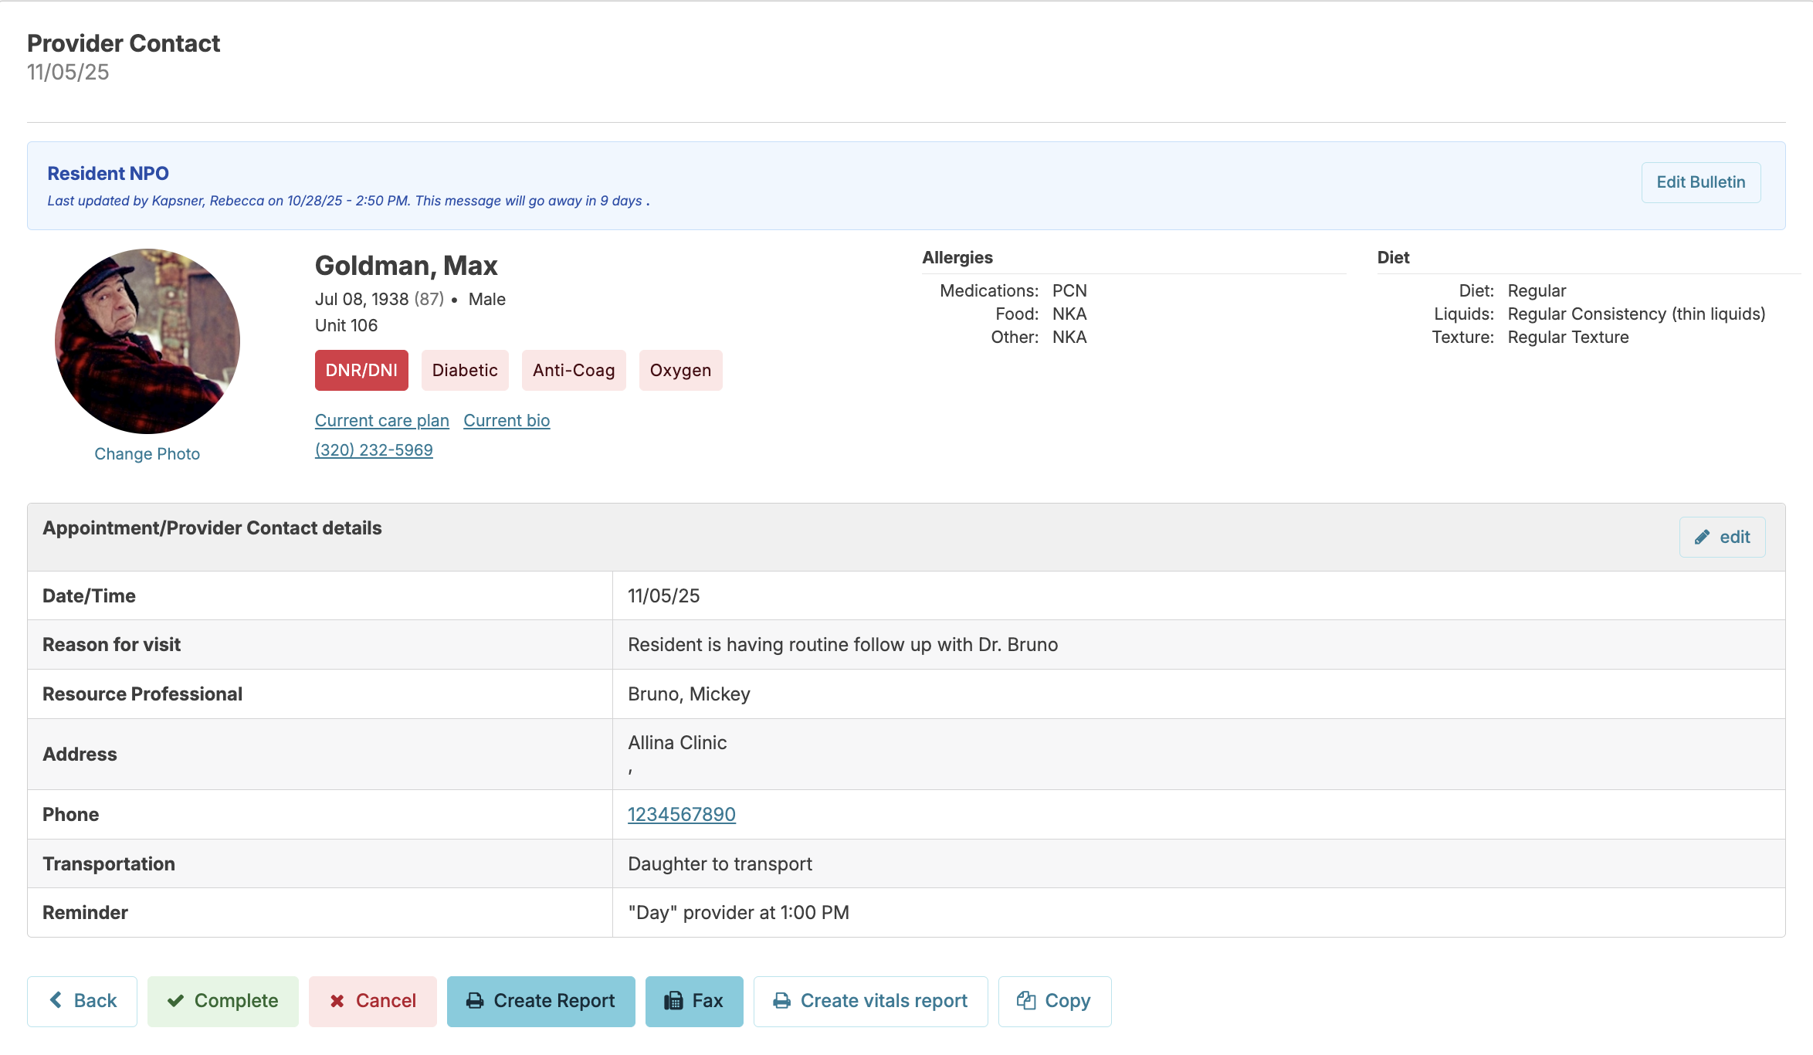Open the Current care plan link

pyautogui.click(x=381, y=420)
